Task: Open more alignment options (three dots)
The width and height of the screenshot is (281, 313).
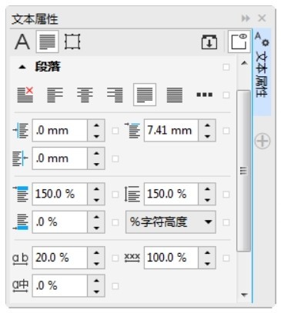Action: pos(204,95)
